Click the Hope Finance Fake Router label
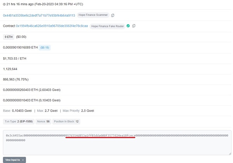233x163 pixels. pos(108,26)
